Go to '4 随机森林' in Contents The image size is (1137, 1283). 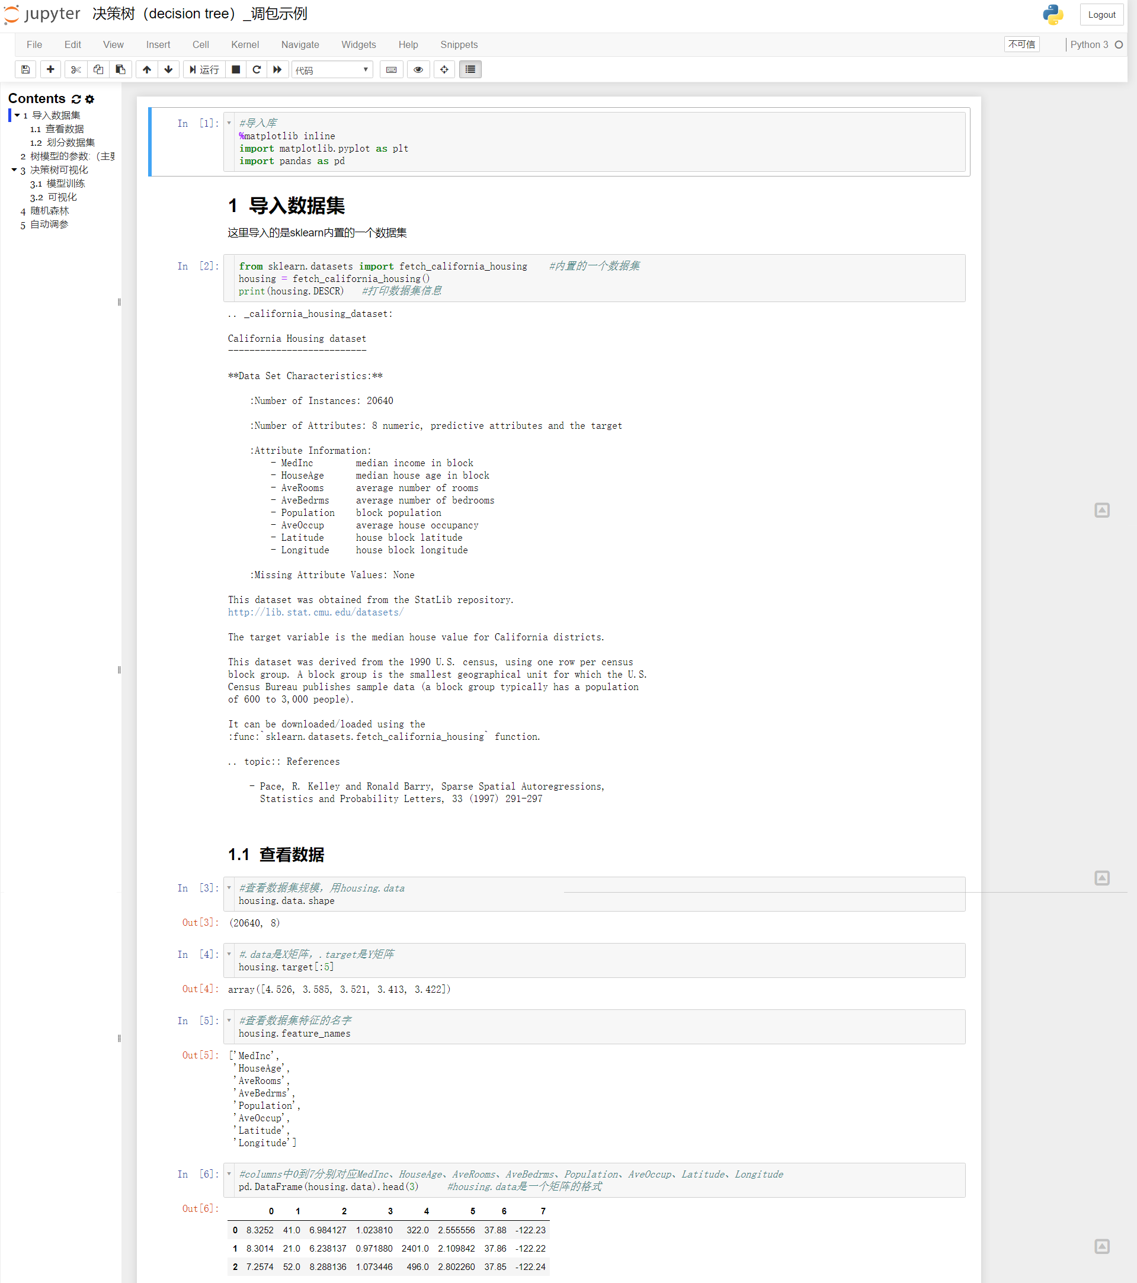pos(44,211)
